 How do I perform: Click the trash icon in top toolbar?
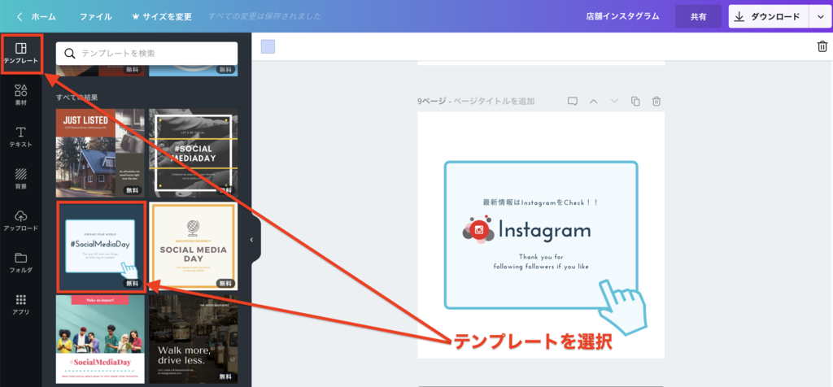[822, 46]
